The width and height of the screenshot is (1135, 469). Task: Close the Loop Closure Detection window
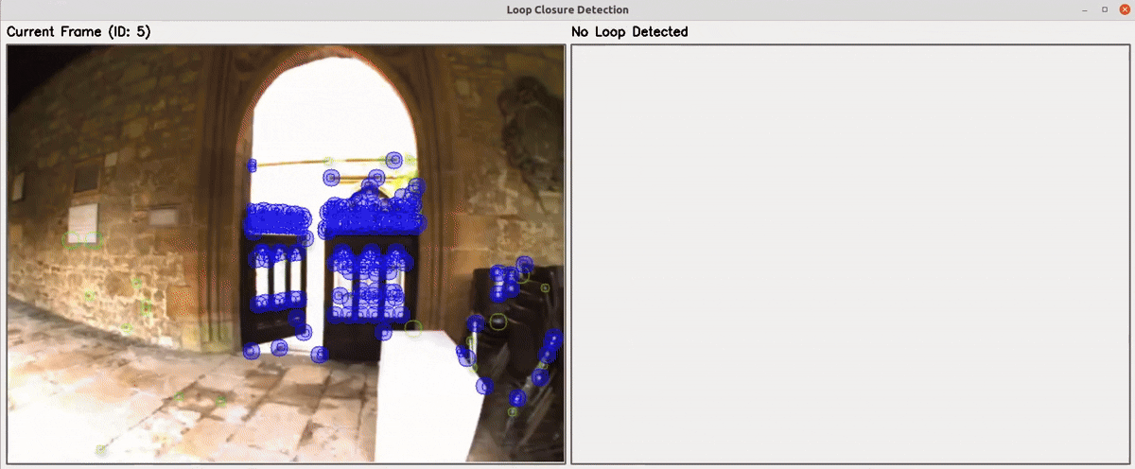1125,9
